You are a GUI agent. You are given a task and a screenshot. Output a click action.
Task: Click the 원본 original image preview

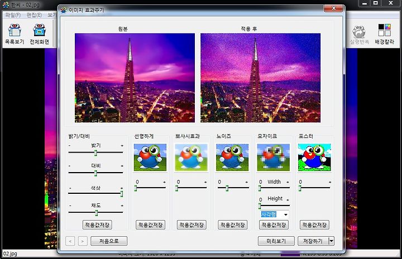pos(135,78)
